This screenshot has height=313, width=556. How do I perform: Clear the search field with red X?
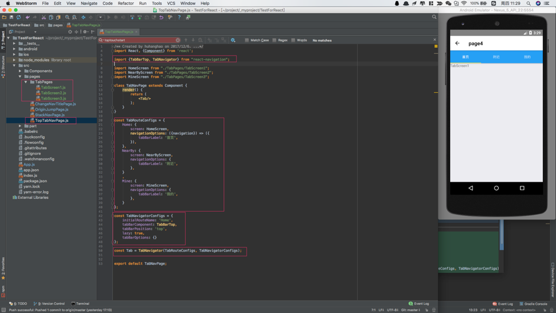coord(177,40)
